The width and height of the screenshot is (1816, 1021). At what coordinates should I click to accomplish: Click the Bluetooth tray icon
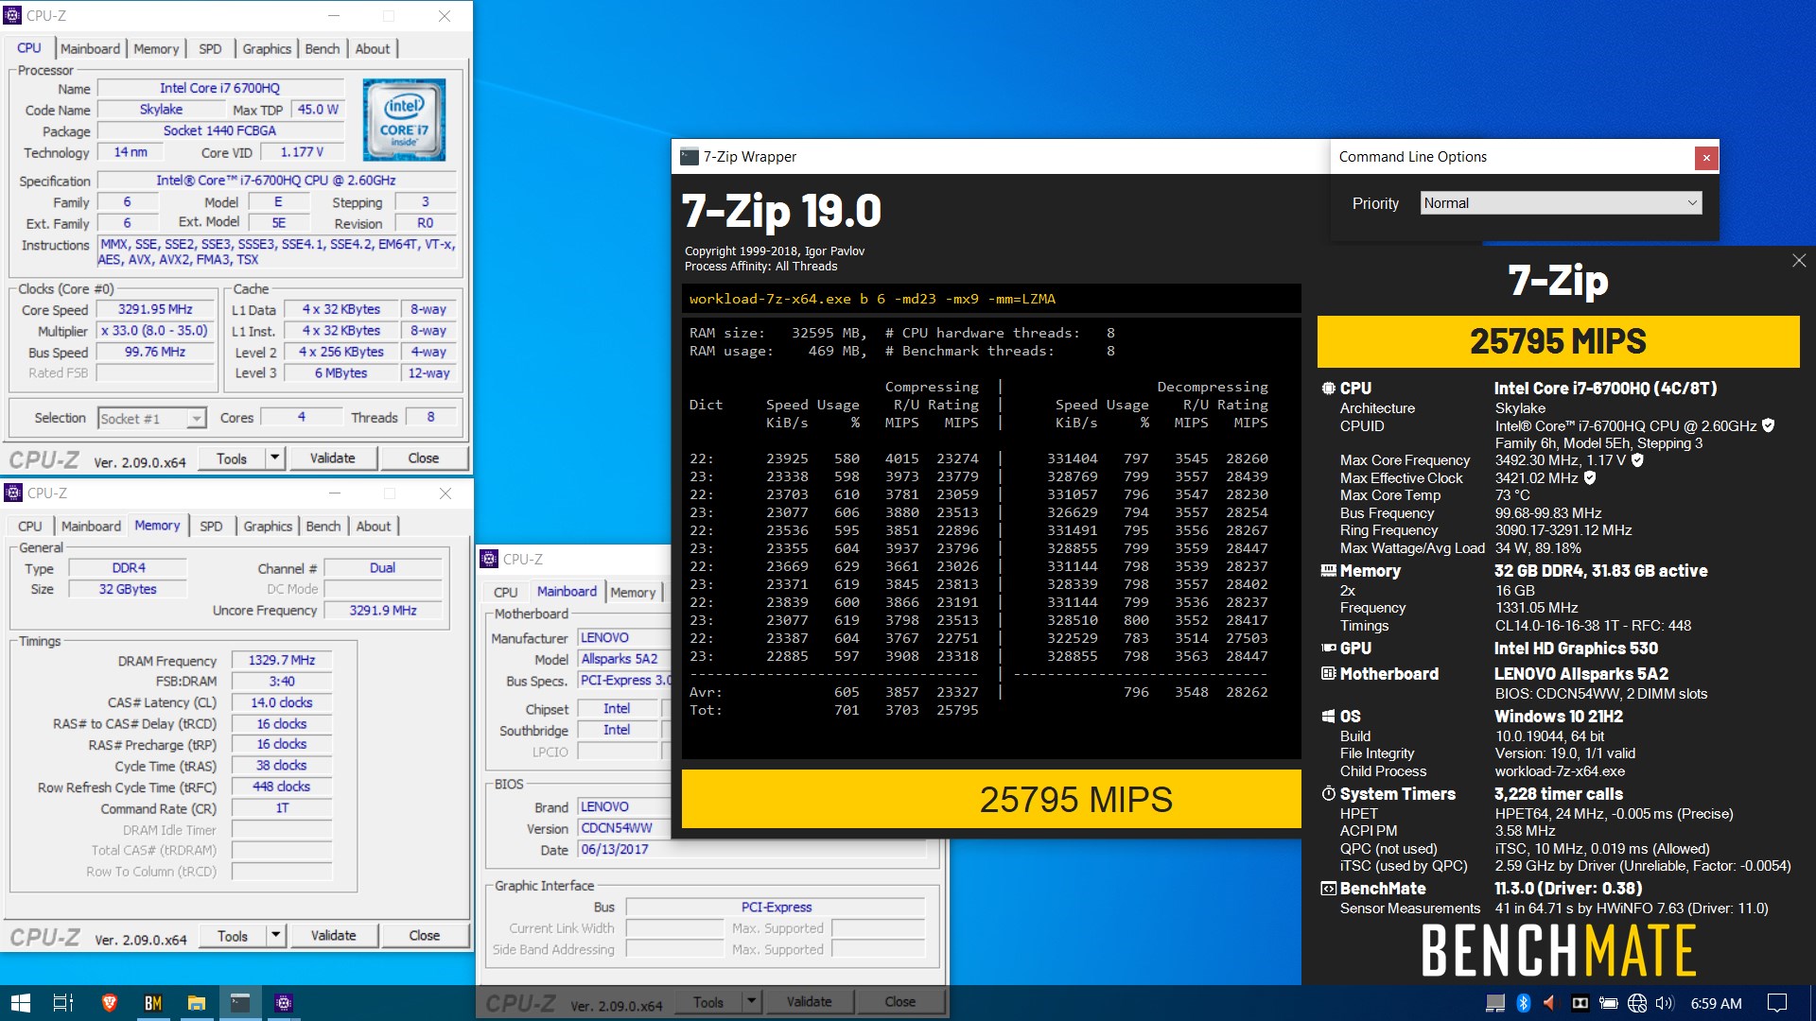pyautogui.click(x=1523, y=1003)
